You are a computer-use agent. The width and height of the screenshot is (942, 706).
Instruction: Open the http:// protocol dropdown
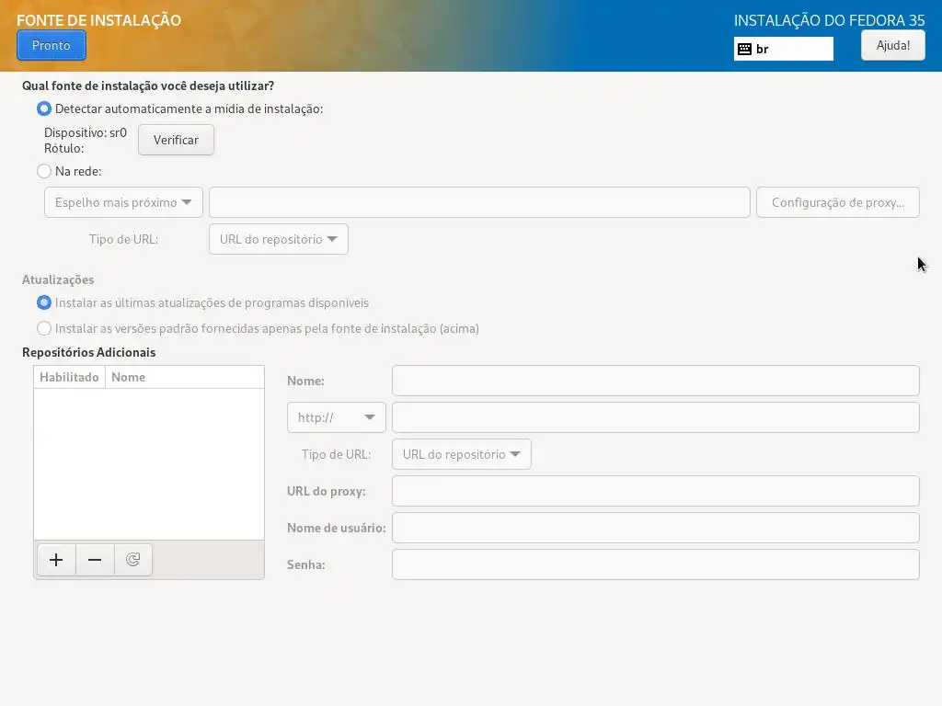[x=337, y=417]
